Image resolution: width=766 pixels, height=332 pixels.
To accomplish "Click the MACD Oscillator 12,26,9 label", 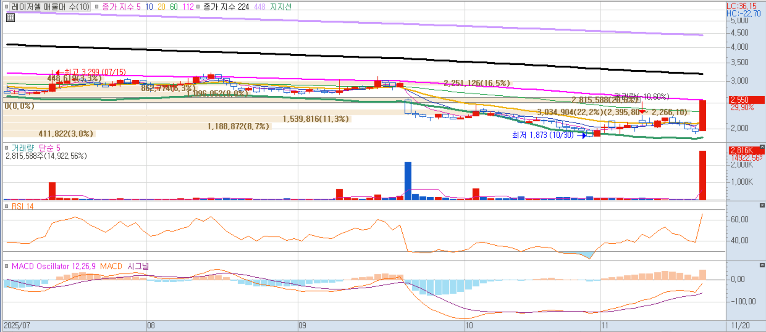I will tap(54, 266).
